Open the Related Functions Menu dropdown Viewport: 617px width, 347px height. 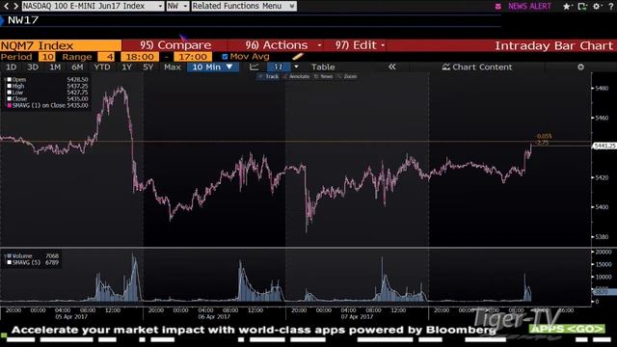tap(244, 6)
